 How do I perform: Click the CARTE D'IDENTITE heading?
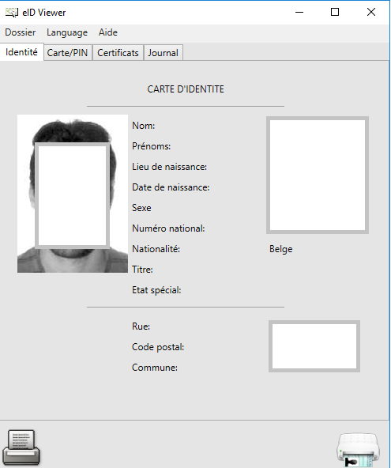tap(186, 89)
